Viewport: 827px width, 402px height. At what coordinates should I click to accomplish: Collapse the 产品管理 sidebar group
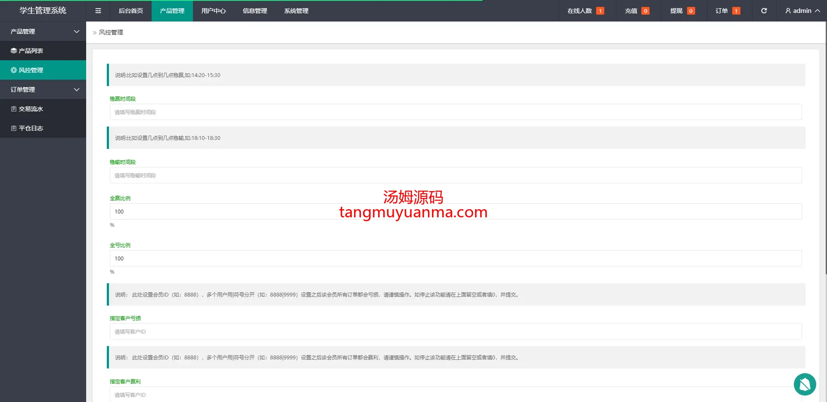coord(43,31)
